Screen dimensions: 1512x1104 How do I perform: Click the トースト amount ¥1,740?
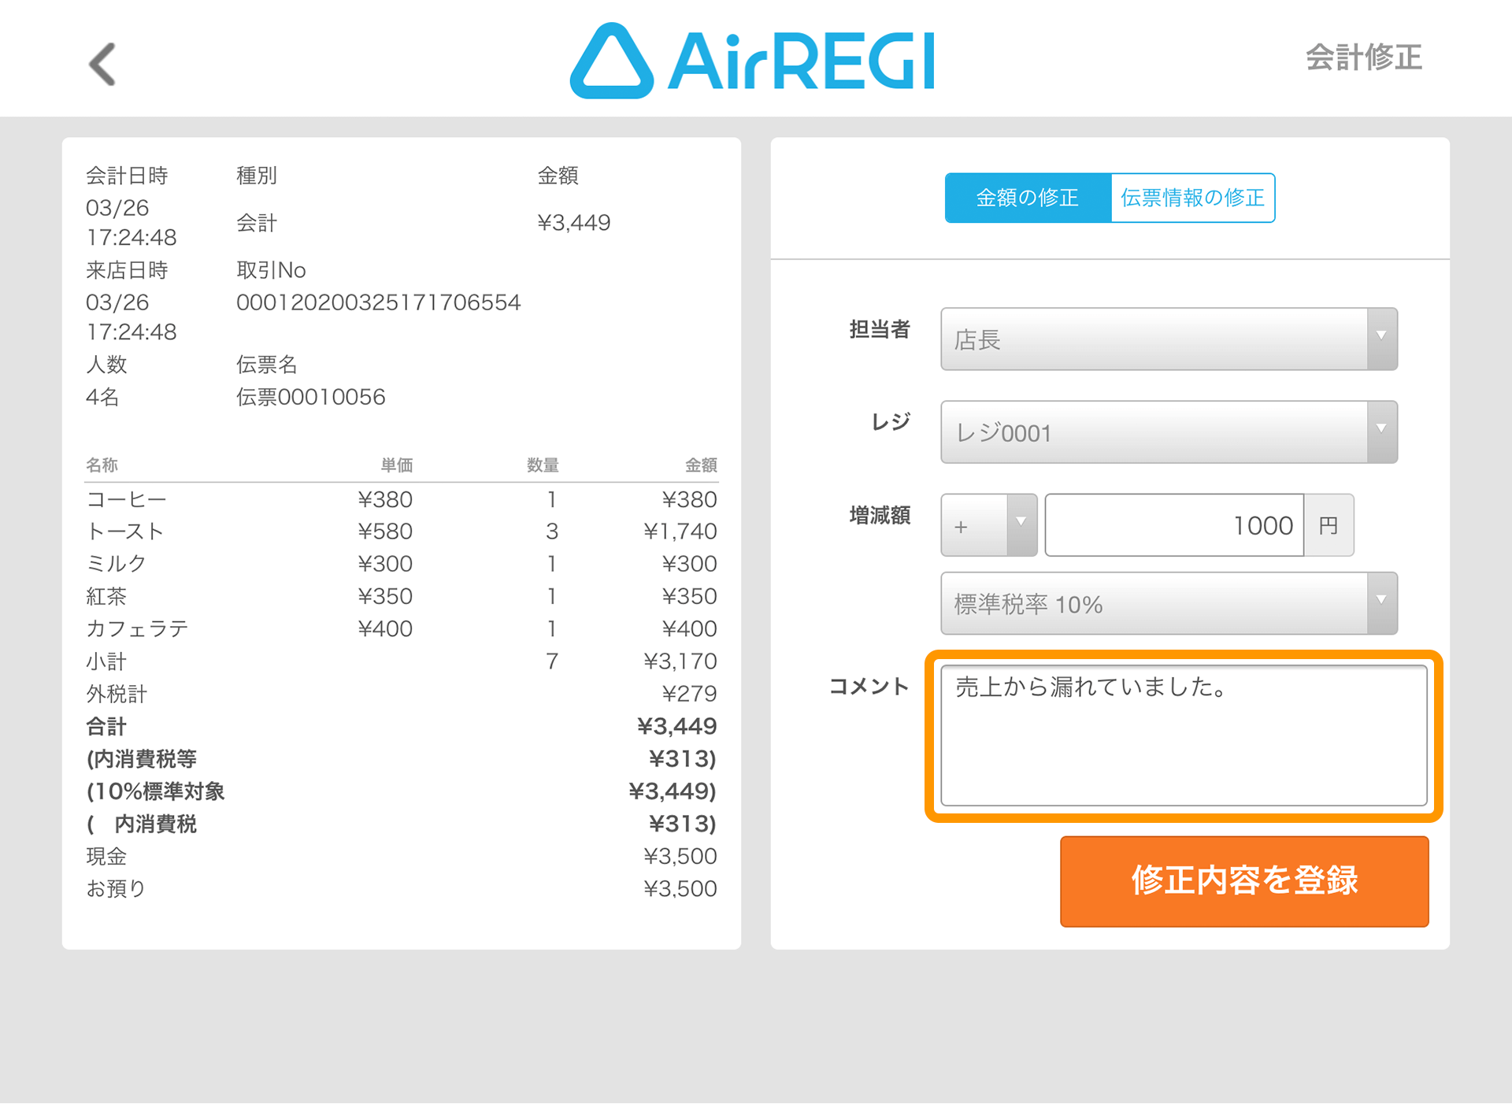[x=680, y=532]
